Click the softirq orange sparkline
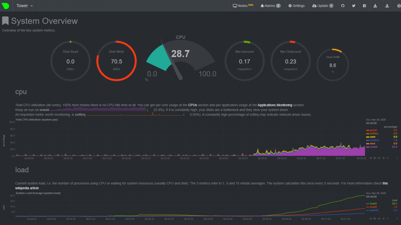 [x=134, y=114]
